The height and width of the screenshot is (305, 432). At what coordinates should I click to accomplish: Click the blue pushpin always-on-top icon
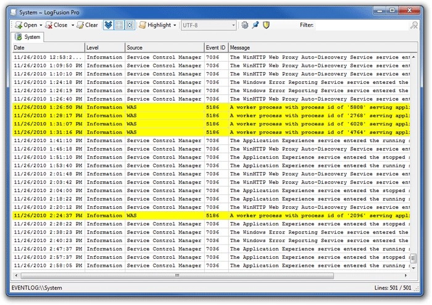(255, 25)
